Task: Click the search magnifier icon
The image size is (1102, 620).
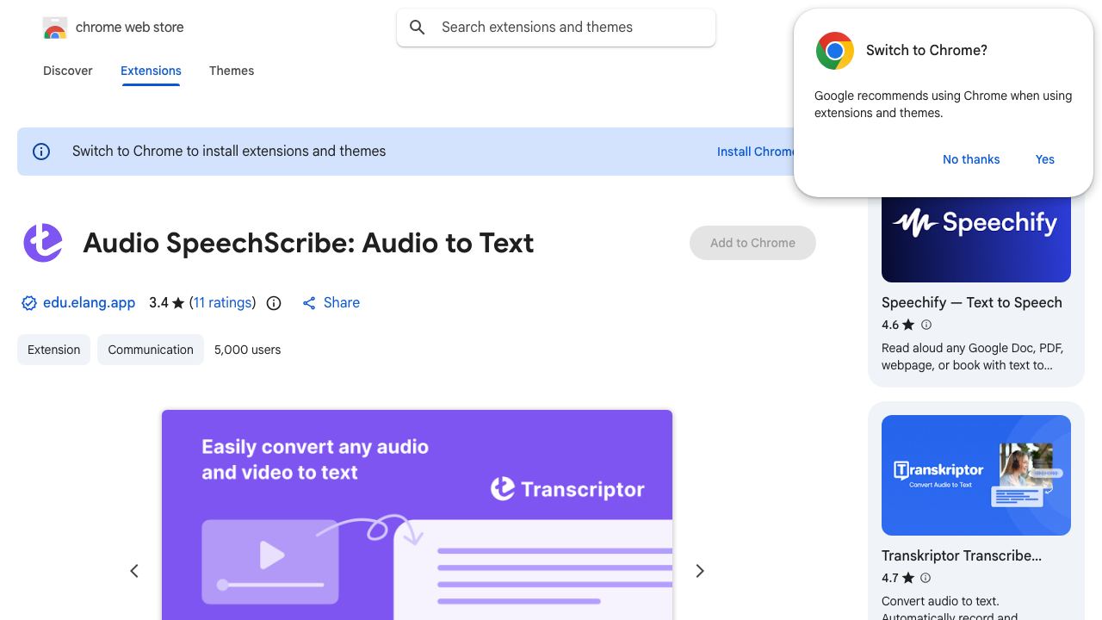Action: [x=418, y=28]
